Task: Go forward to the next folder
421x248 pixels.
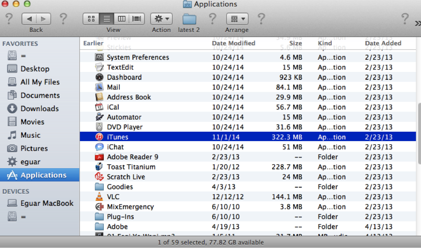Action: 44,19
